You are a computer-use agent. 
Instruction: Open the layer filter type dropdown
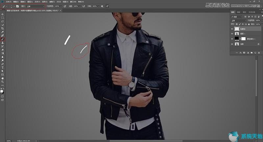click(237, 17)
